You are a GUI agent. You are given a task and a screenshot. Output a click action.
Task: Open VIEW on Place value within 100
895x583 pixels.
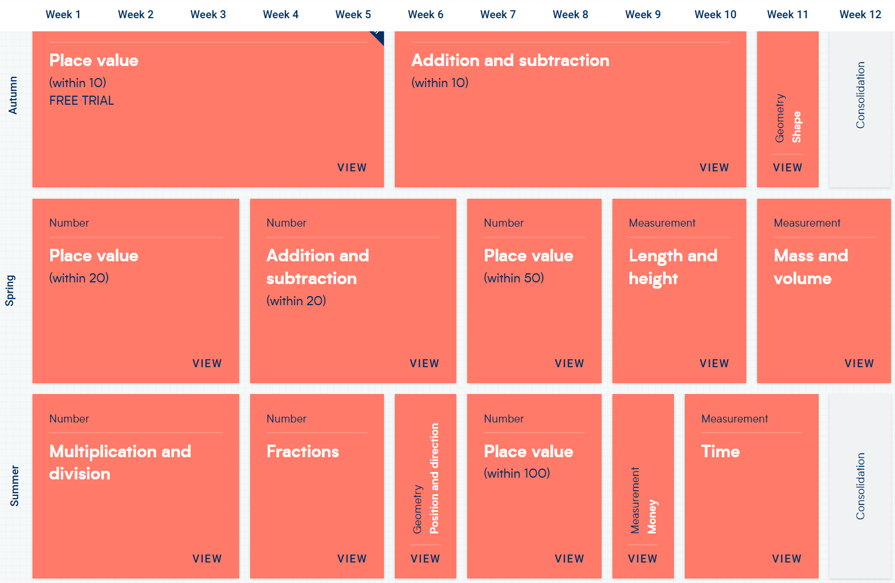[x=569, y=559]
